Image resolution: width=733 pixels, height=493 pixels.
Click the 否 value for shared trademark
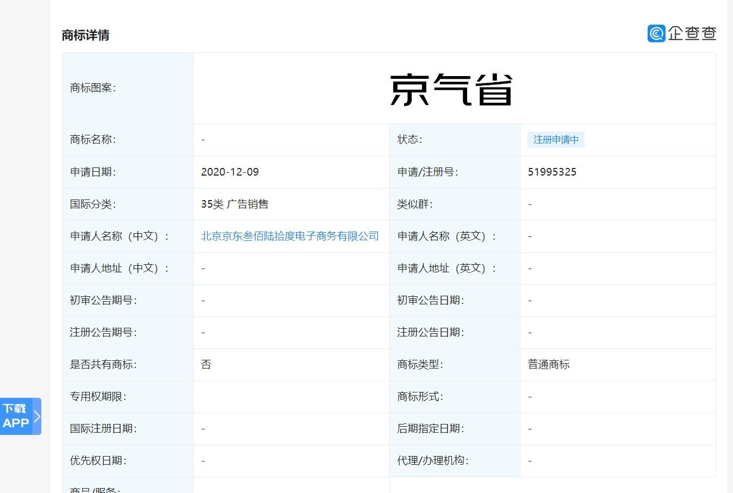coord(206,365)
